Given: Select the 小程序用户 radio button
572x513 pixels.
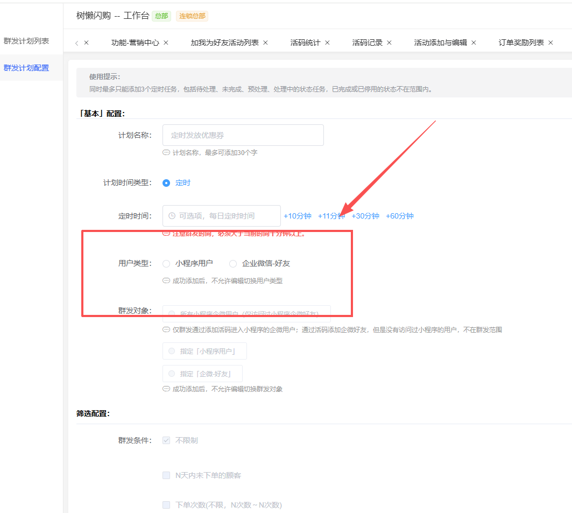Looking at the screenshot, I should pos(166,264).
